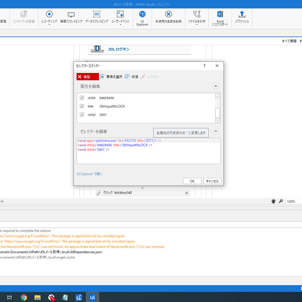The width and height of the screenshot is (302, 302).
Task: Remove unused variables (未使用の変数を削除)
Action: tap(168, 17)
